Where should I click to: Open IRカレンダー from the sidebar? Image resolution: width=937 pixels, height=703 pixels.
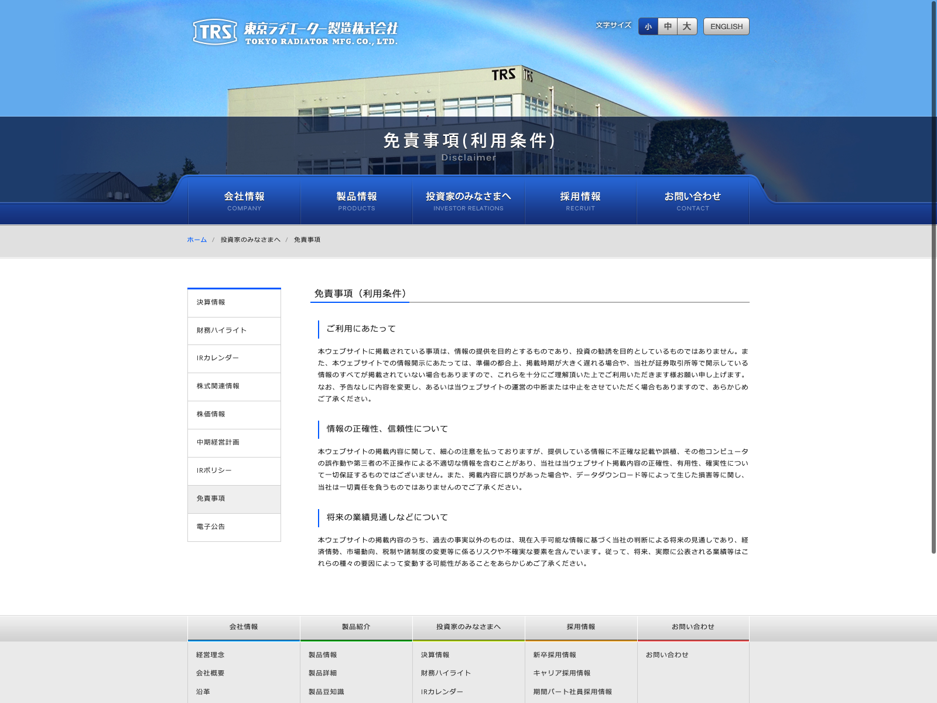(234, 359)
